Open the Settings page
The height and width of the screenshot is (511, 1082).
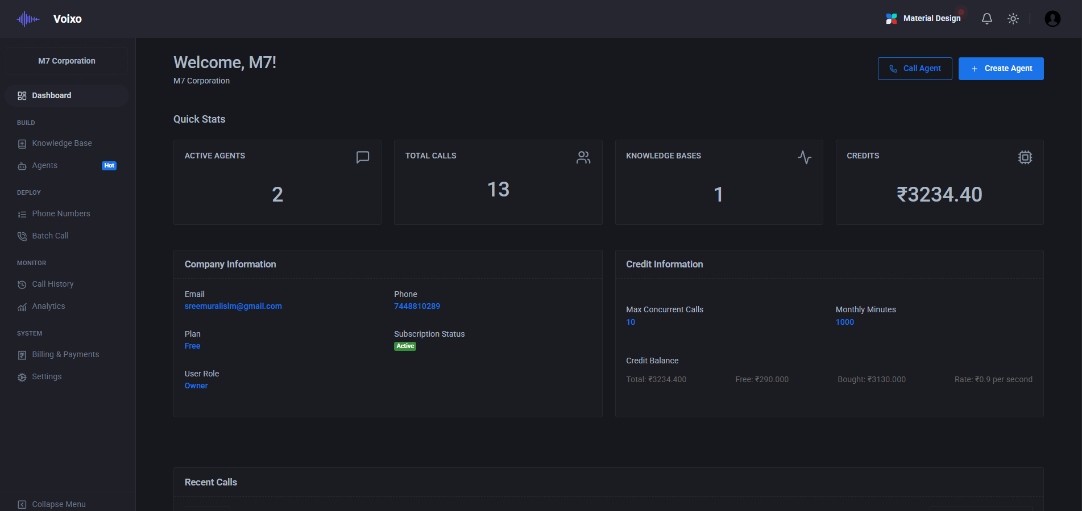click(x=47, y=376)
